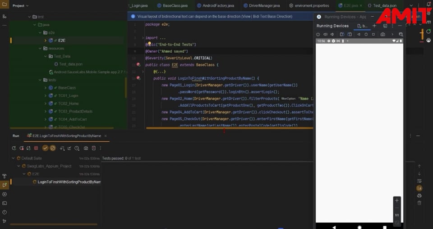Screen dimensions: 433x229
Task: Switch to enviroment.properties editor tab
Action: (309, 5)
